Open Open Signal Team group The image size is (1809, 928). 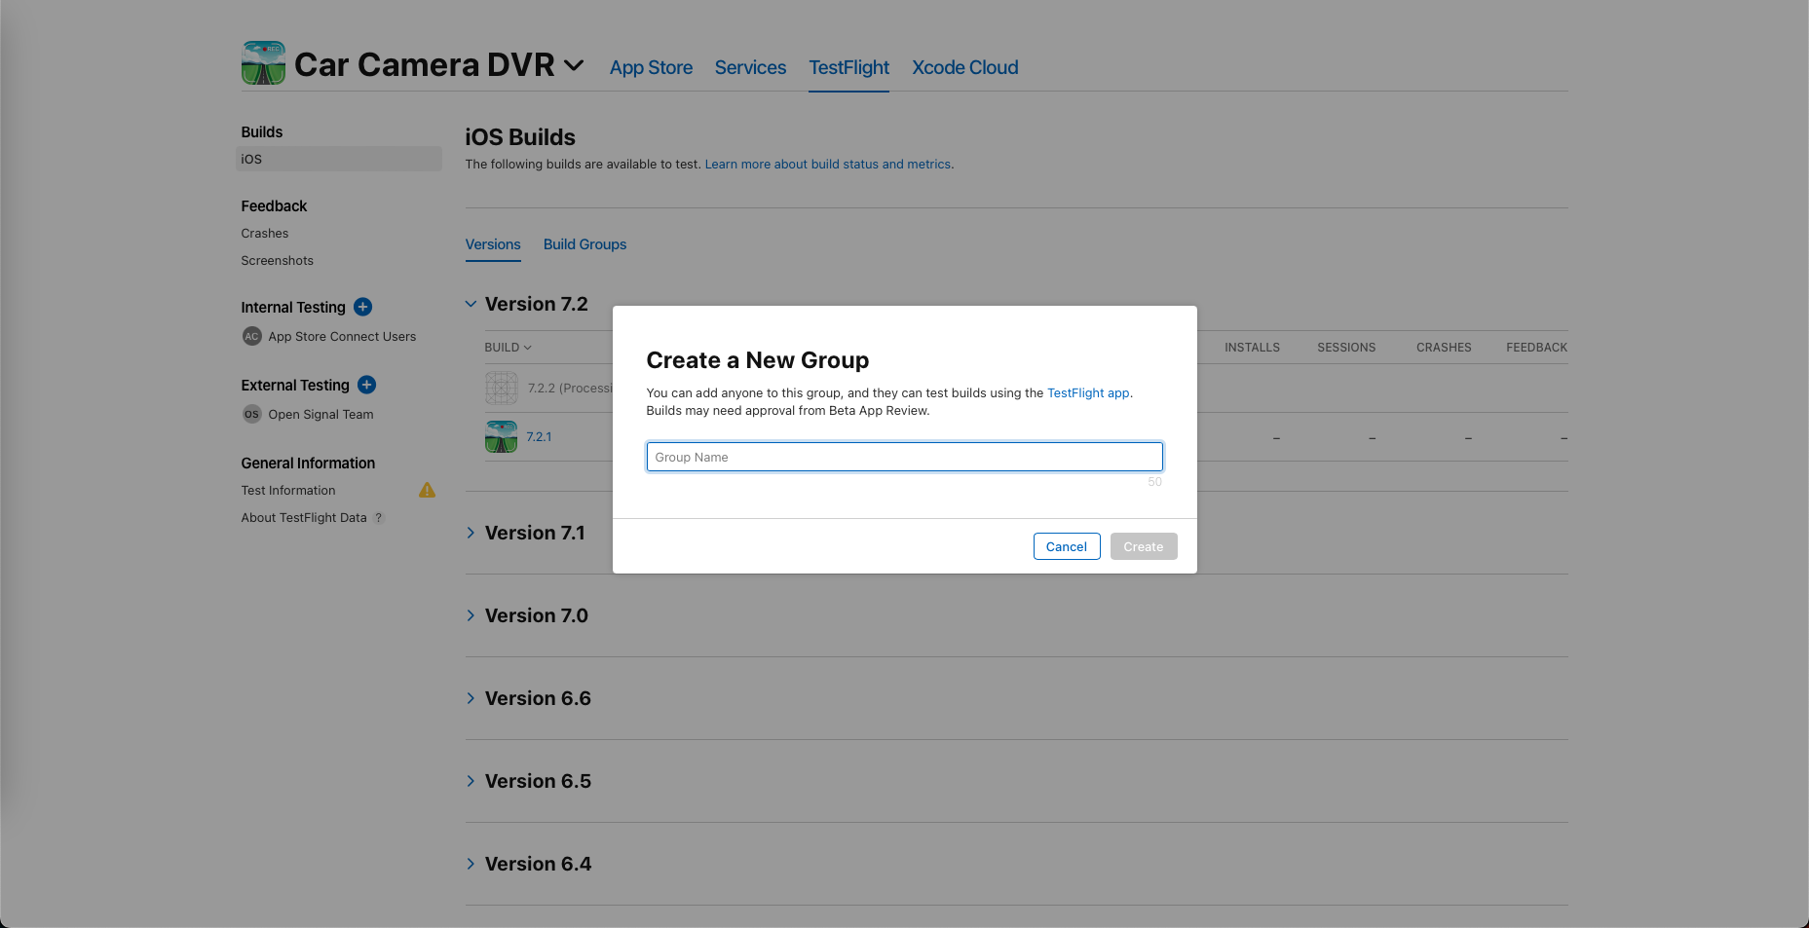pyautogui.click(x=320, y=415)
